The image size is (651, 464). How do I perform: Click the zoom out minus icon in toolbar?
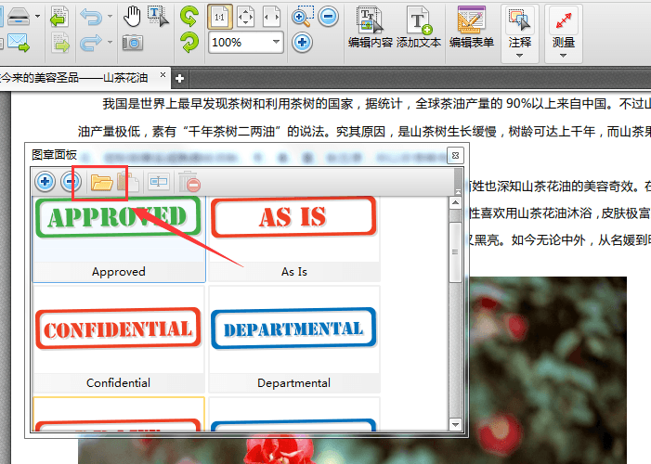tap(328, 17)
